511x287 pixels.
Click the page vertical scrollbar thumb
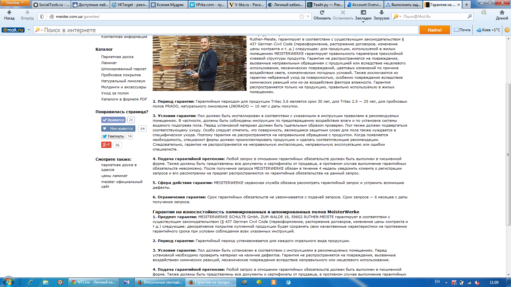(508, 154)
